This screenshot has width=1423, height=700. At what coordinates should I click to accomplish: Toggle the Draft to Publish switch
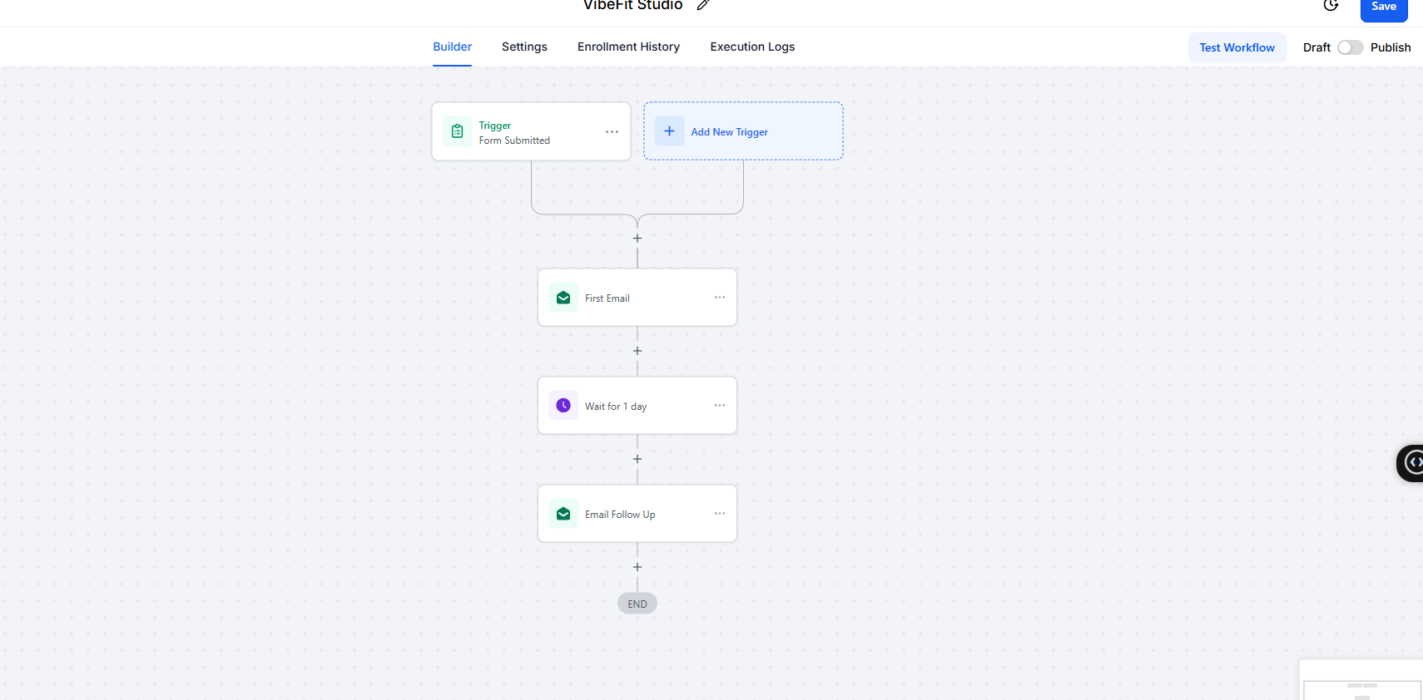pos(1350,47)
